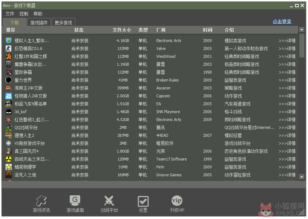Click 尚未安装 status for 海商王2中文版

[x=80, y=88]
